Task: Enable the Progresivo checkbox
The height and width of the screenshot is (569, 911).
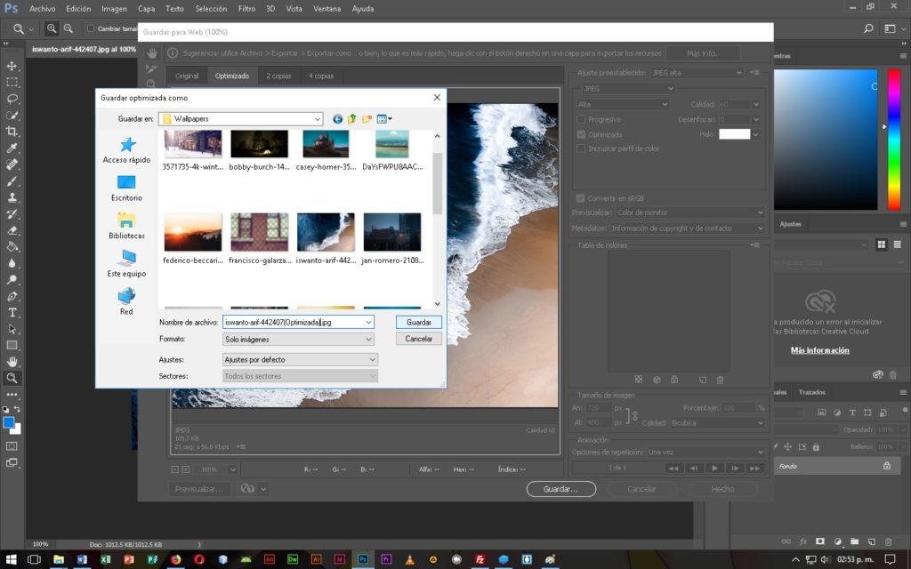Action: [x=582, y=119]
